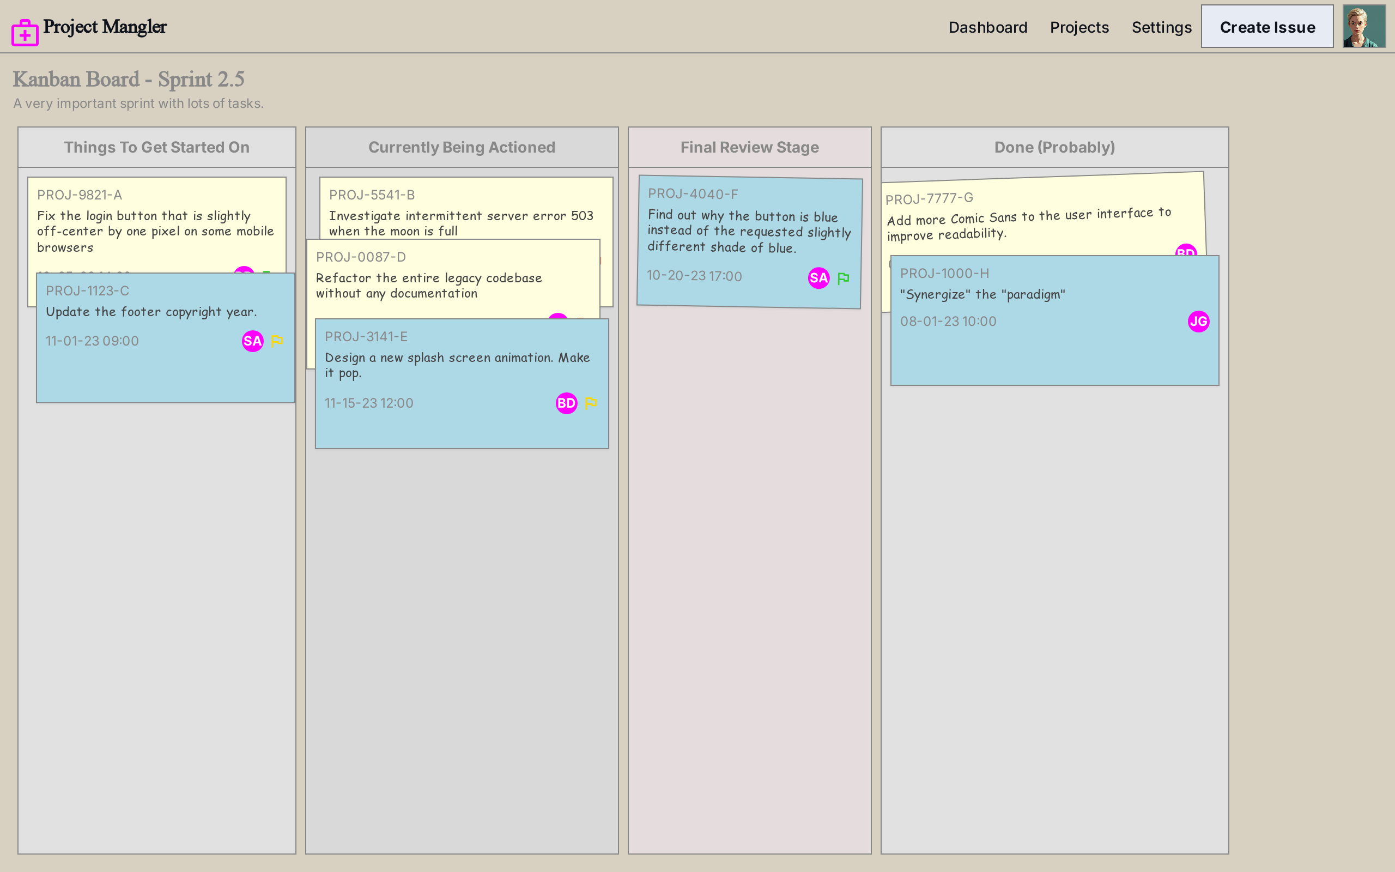Click green flag on PROJ-4040-F card
The height and width of the screenshot is (872, 1395).
click(844, 278)
